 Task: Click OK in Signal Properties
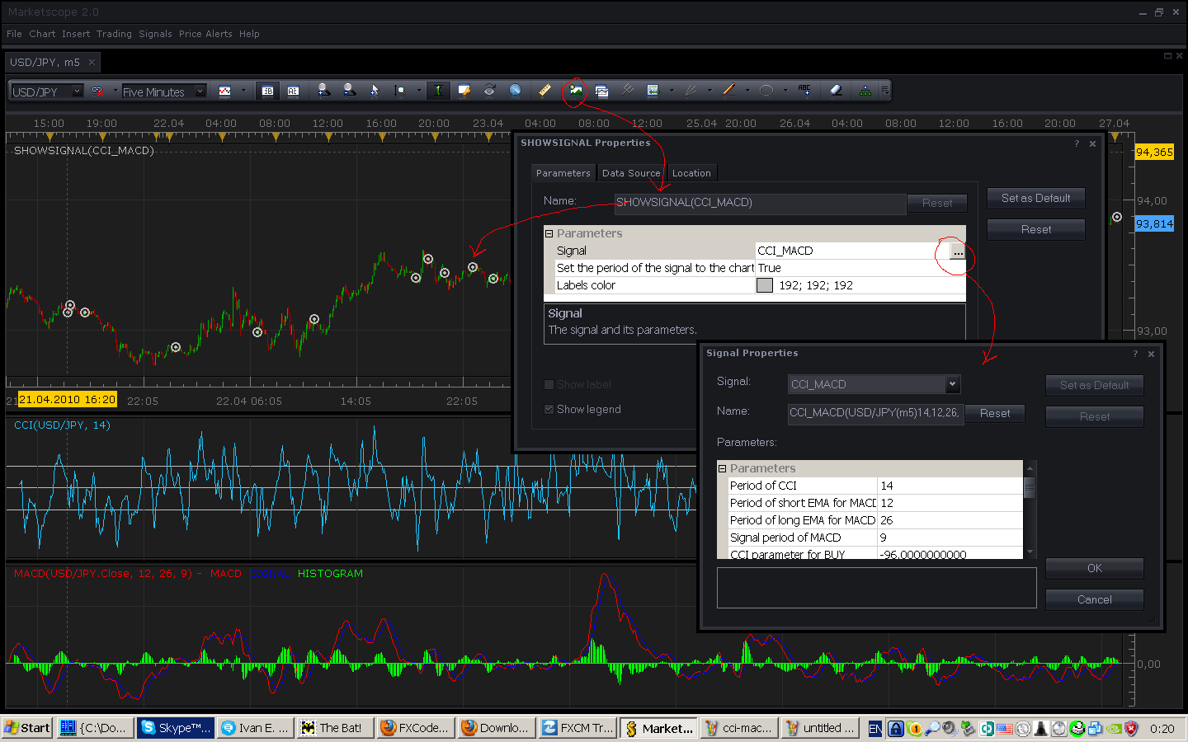(x=1095, y=568)
